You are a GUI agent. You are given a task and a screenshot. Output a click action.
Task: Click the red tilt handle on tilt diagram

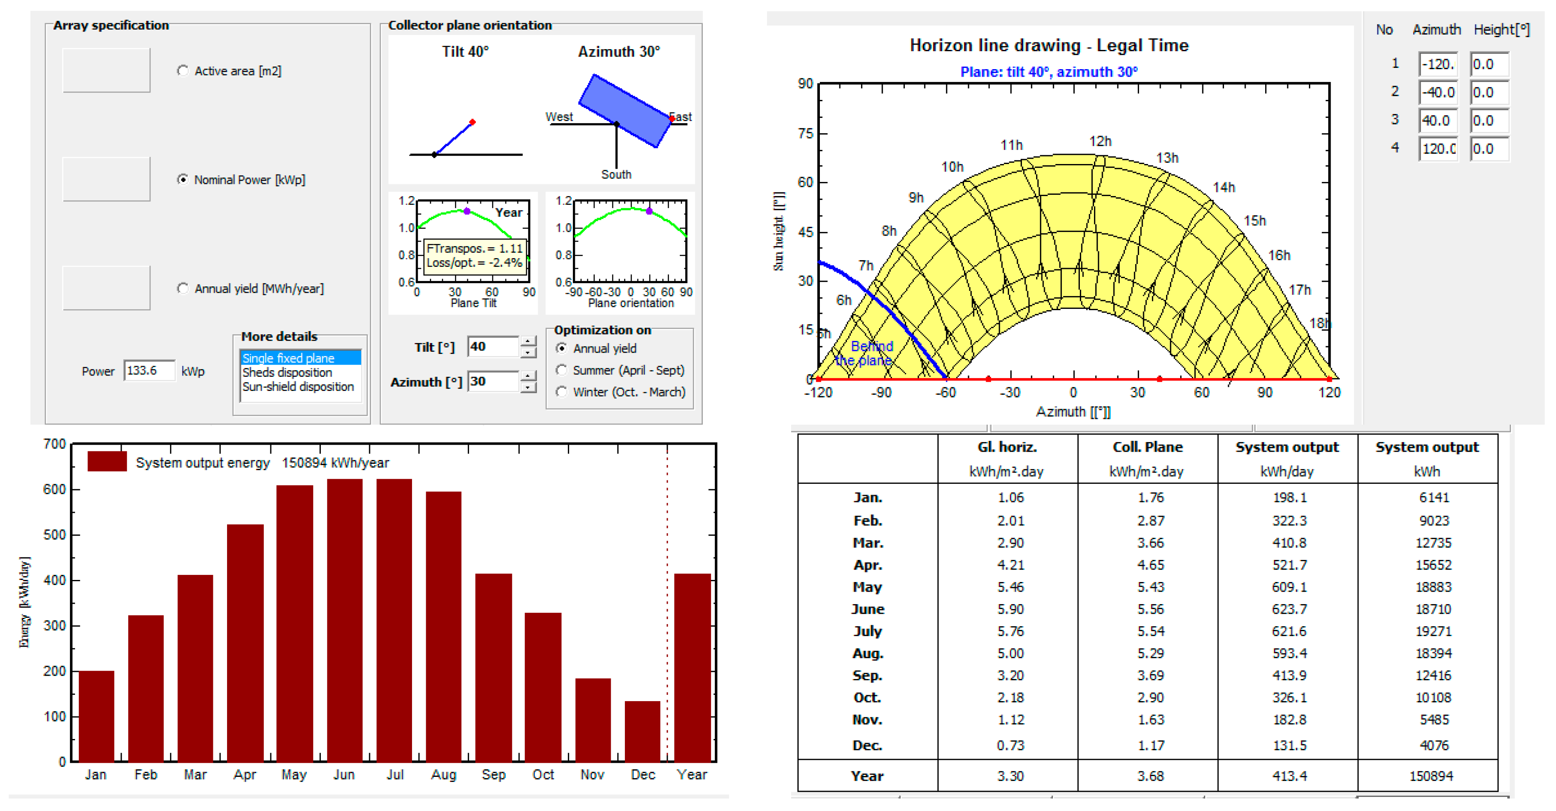click(472, 122)
